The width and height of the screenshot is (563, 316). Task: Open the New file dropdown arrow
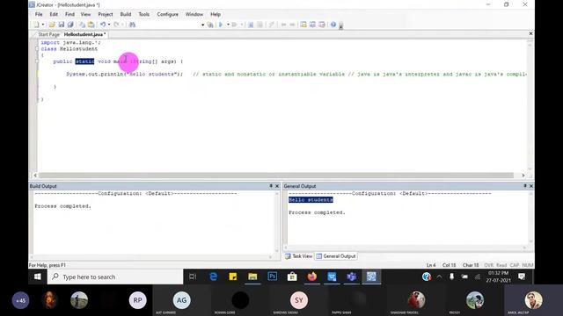click(x=43, y=25)
